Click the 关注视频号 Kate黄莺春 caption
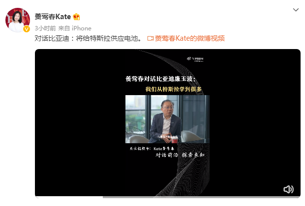 tap(152, 149)
